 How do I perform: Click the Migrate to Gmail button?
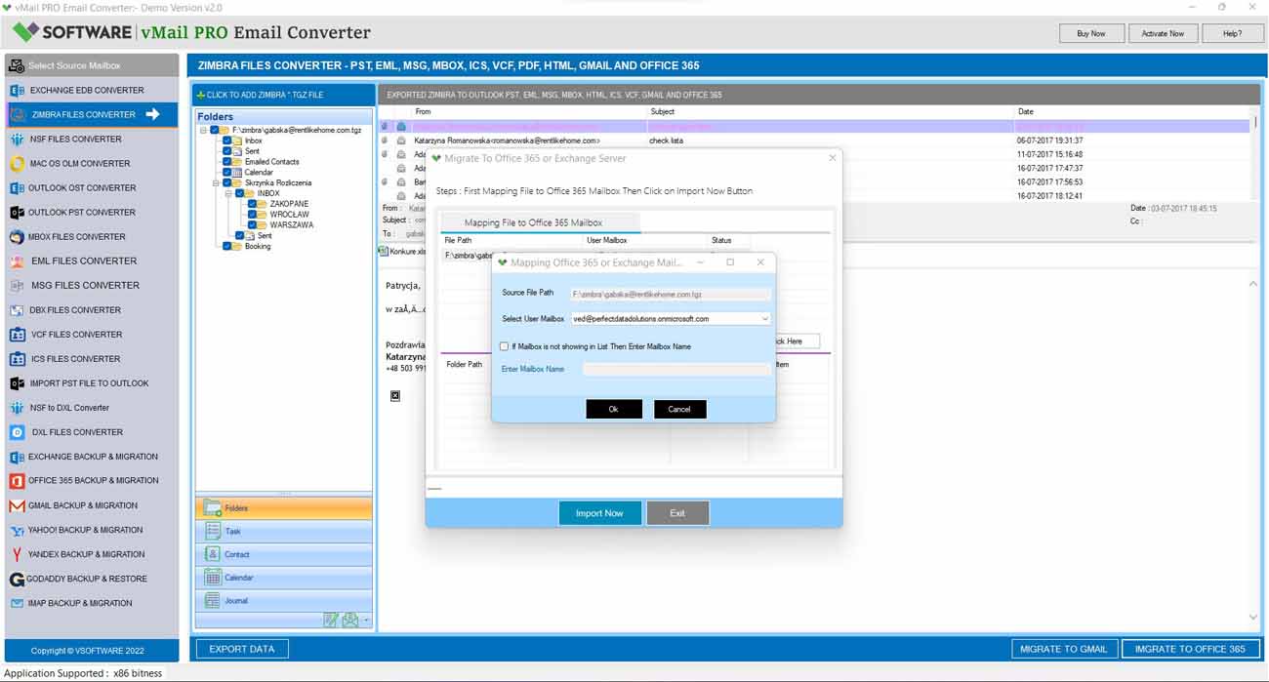[1064, 649]
